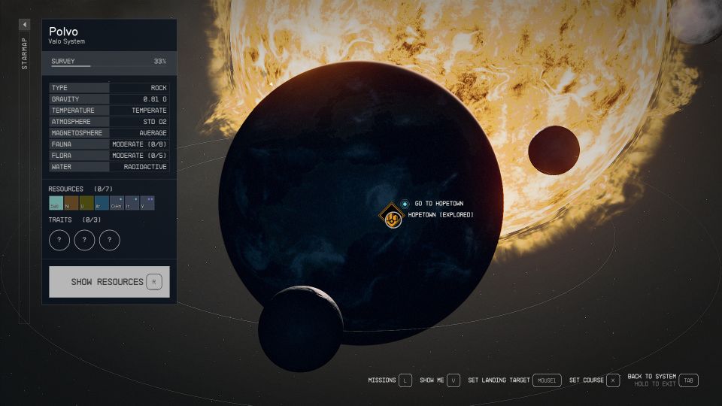The width and height of the screenshot is (722, 406).
Task: Click the 33% survey value
Action: point(159,61)
